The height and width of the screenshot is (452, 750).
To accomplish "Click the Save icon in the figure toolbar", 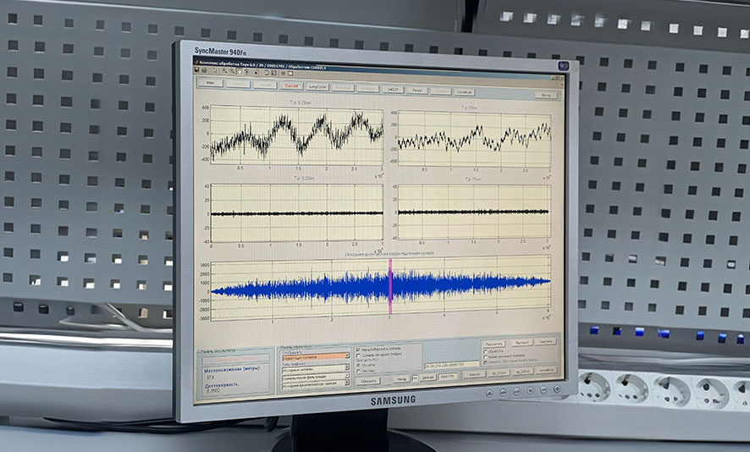I will pyautogui.click(x=195, y=71).
